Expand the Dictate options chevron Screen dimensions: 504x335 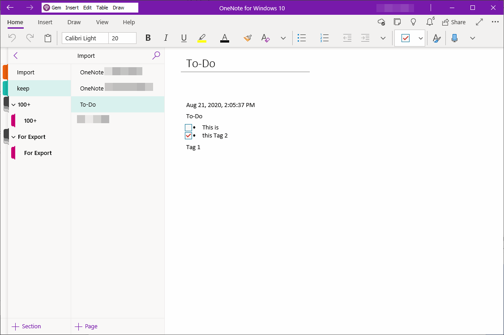point(473,38)
